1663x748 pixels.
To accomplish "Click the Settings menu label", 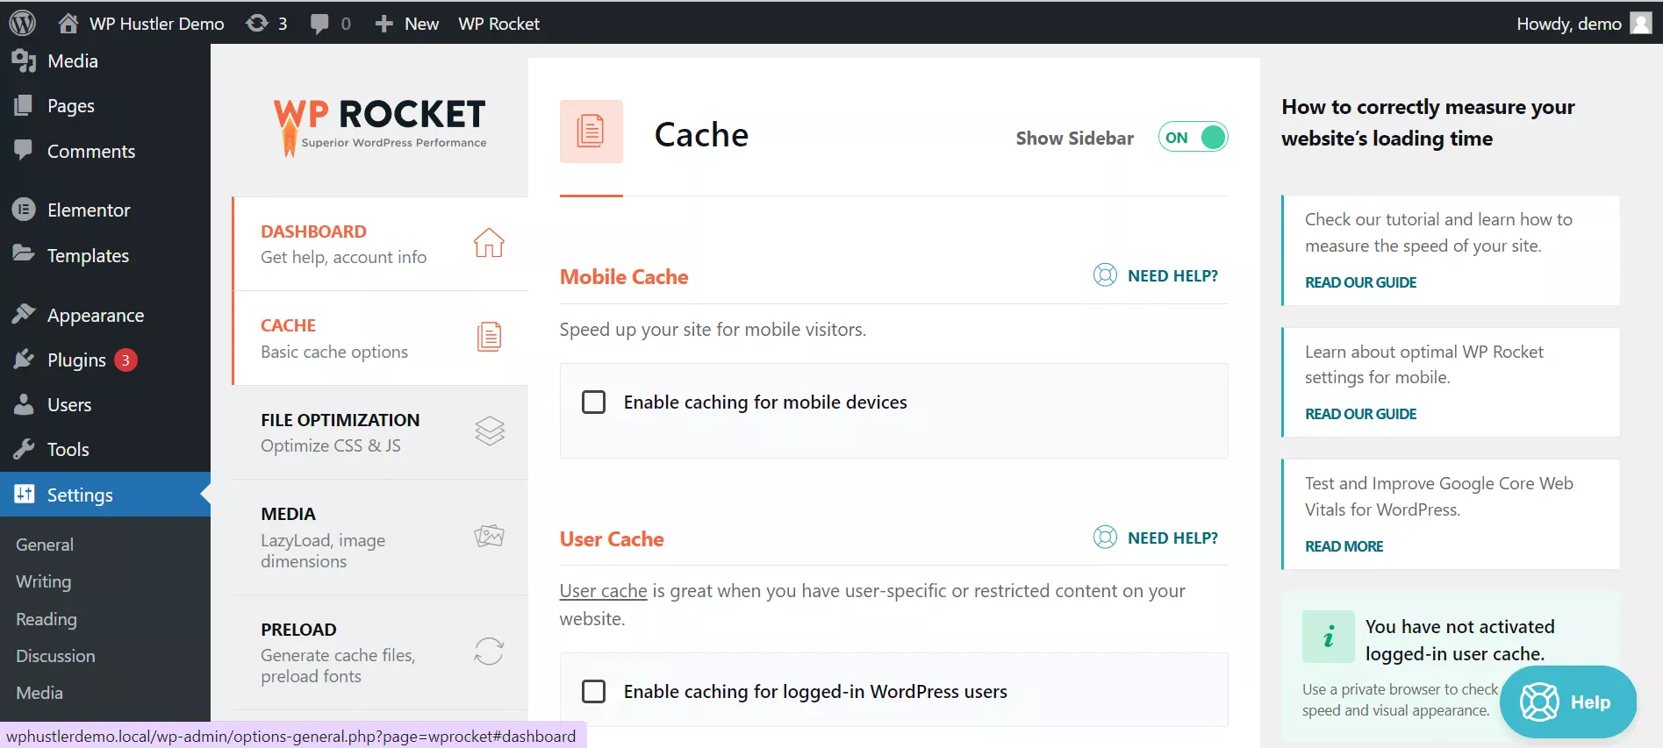I will tap(80, 495).
